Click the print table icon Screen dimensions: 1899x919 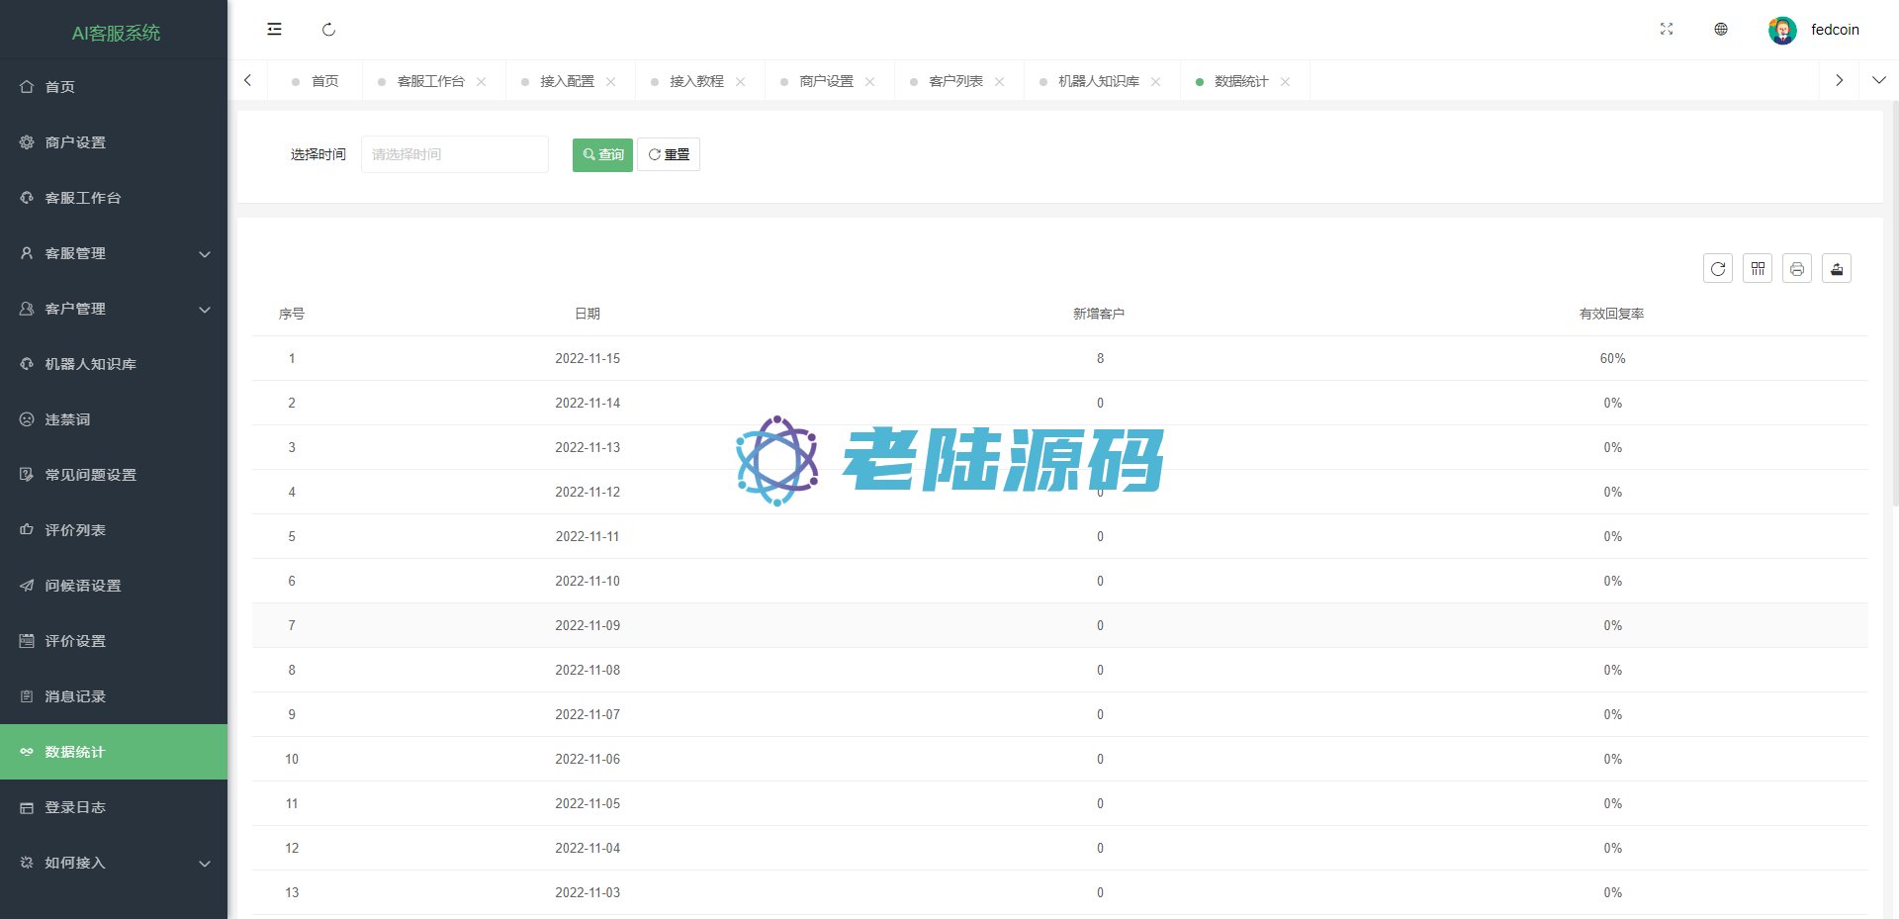(1797, 269)
